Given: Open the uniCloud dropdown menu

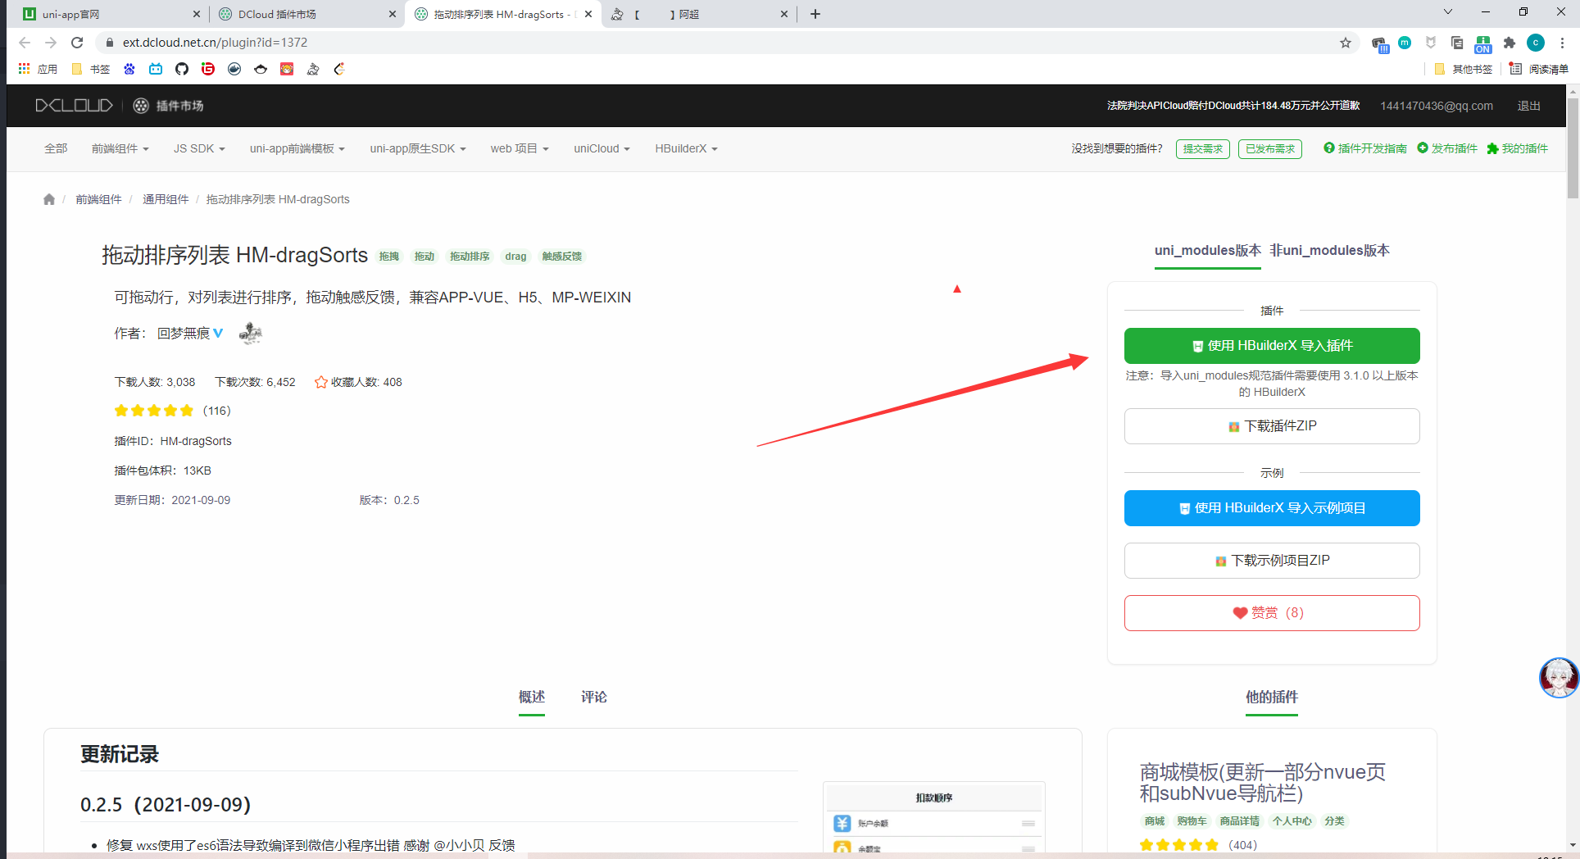Looking at the screenshot, I should [602, 148].
